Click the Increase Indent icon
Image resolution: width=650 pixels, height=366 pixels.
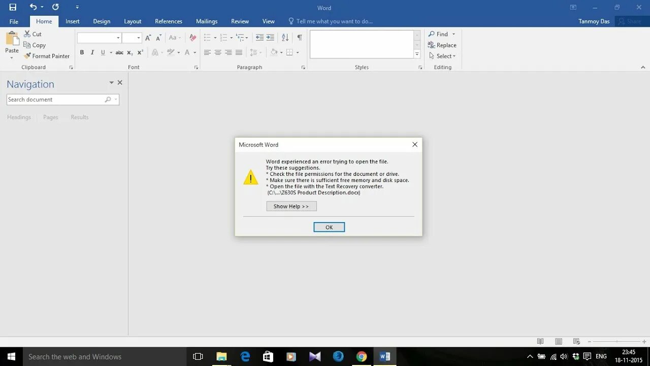[x=270, y=38]
